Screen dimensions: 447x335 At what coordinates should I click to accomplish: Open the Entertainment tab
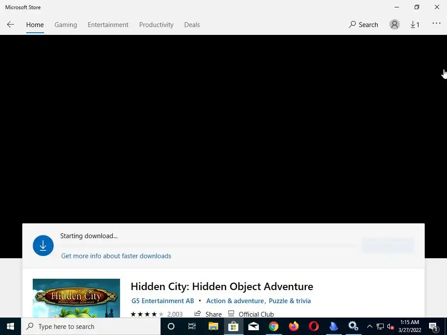coord(108,25)
